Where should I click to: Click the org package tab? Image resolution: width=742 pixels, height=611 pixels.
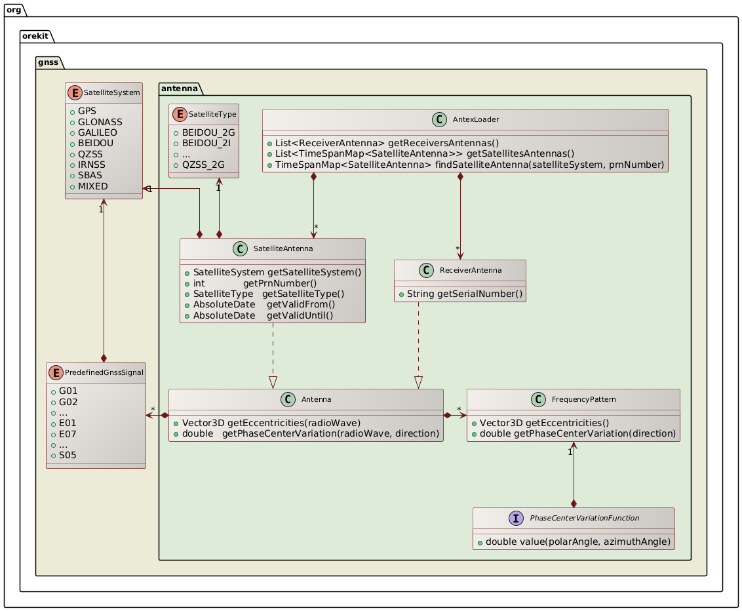coord(14,10)
